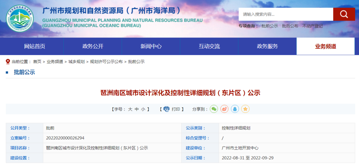Set font size to 小

coord(143,109)
